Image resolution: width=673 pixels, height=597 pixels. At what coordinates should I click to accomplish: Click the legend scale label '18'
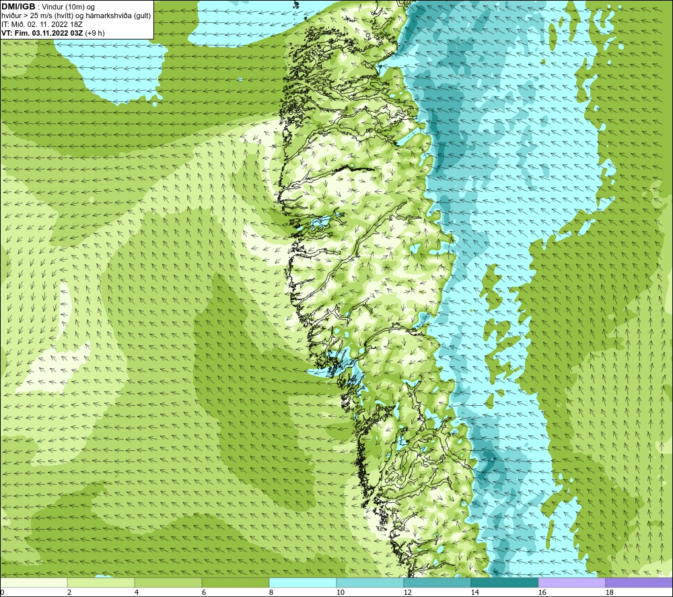pos(609,593)
